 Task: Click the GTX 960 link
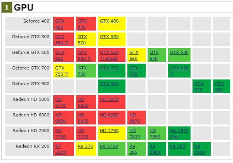coord(109,83)
